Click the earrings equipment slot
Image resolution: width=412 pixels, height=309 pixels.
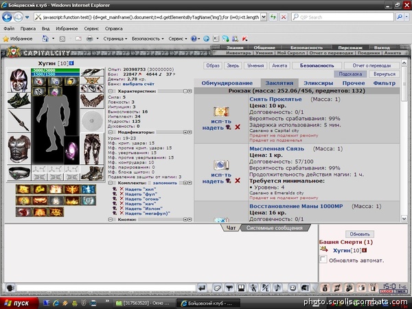[92, 72]
